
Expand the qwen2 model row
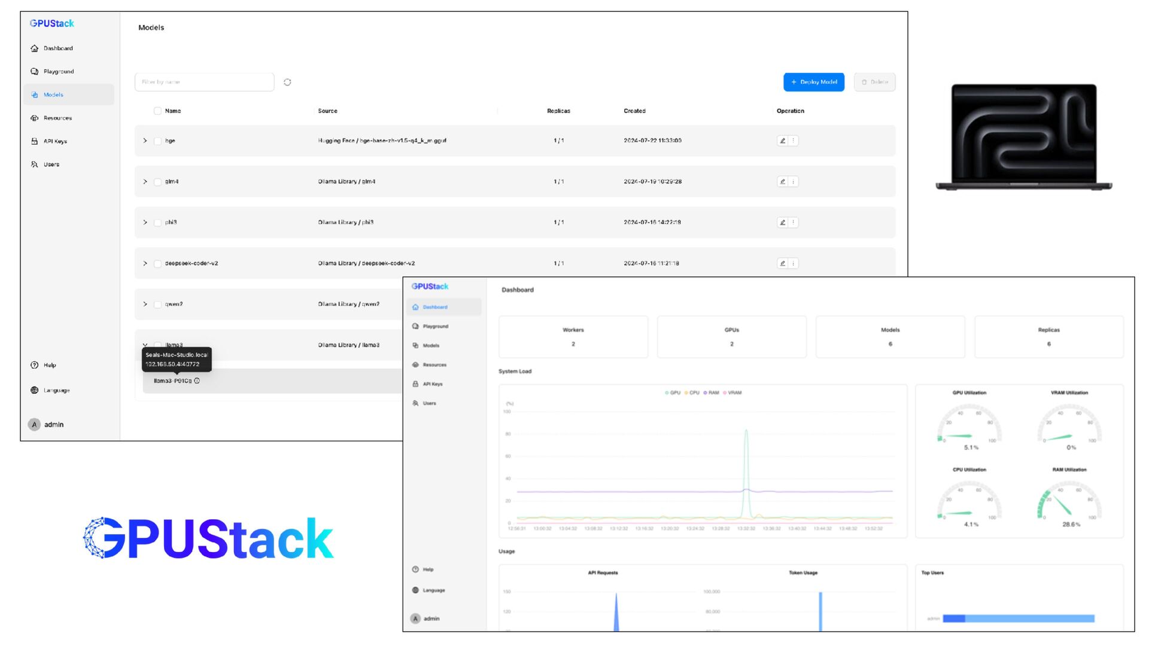(x=145, y=304)
